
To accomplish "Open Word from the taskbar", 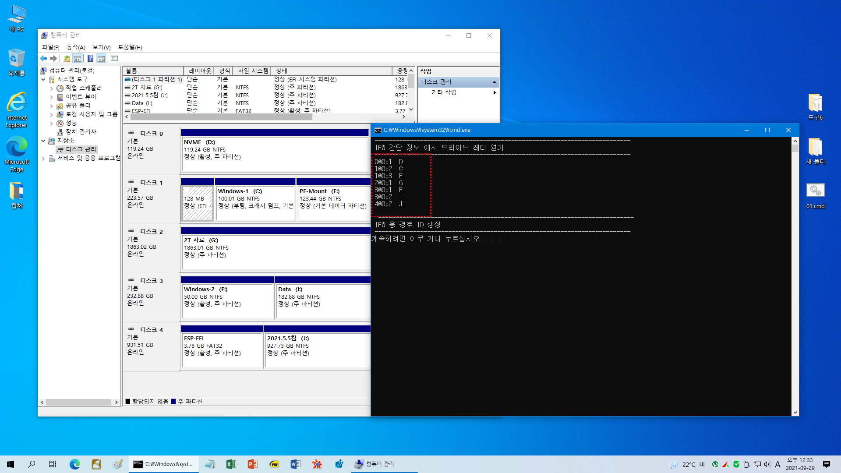I will pyautogui.click(x=295, y=464).
